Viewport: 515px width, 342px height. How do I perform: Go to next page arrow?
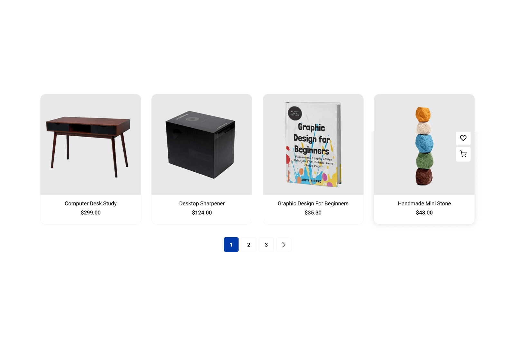coord(284,245)
